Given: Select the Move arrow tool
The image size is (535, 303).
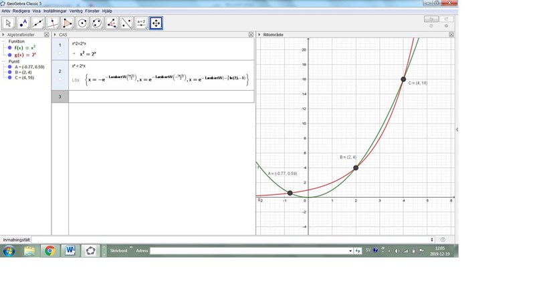Looking at the screenshot, I should (x=9, y=23).
